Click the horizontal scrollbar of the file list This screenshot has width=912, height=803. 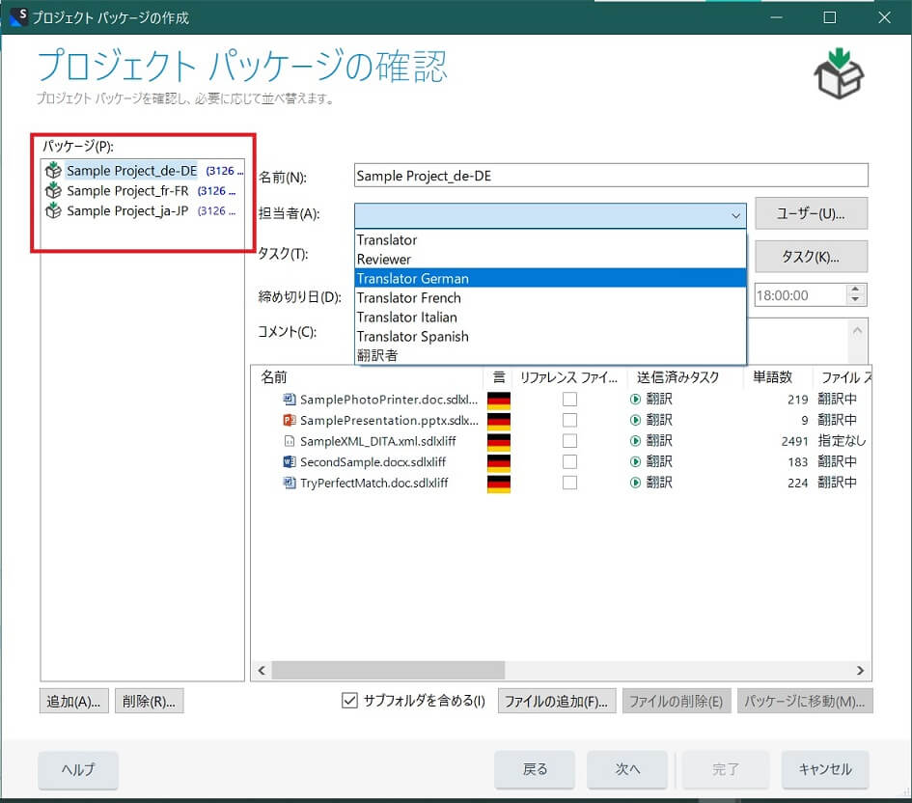[386, 670]
